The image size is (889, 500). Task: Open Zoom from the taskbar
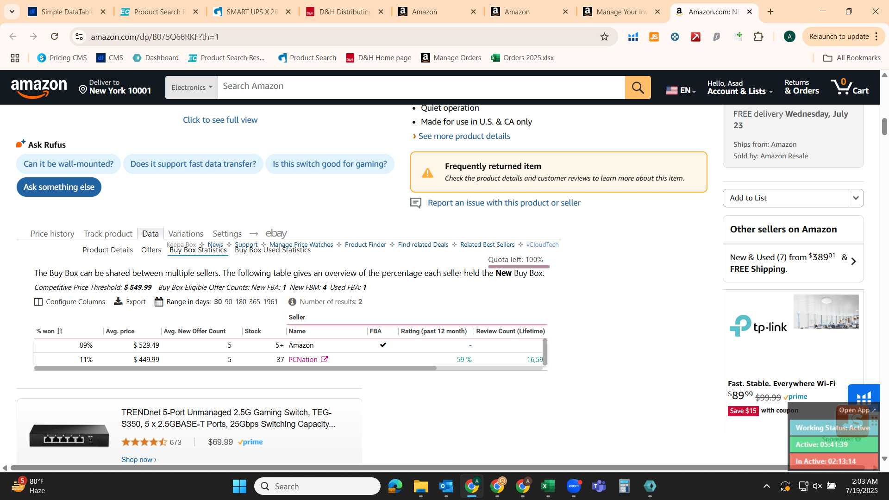coord(574,486)
